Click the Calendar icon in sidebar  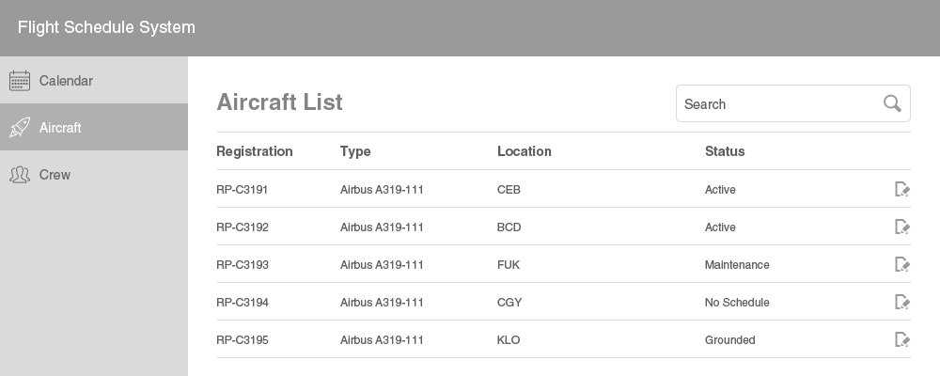[x=20, y=80]
